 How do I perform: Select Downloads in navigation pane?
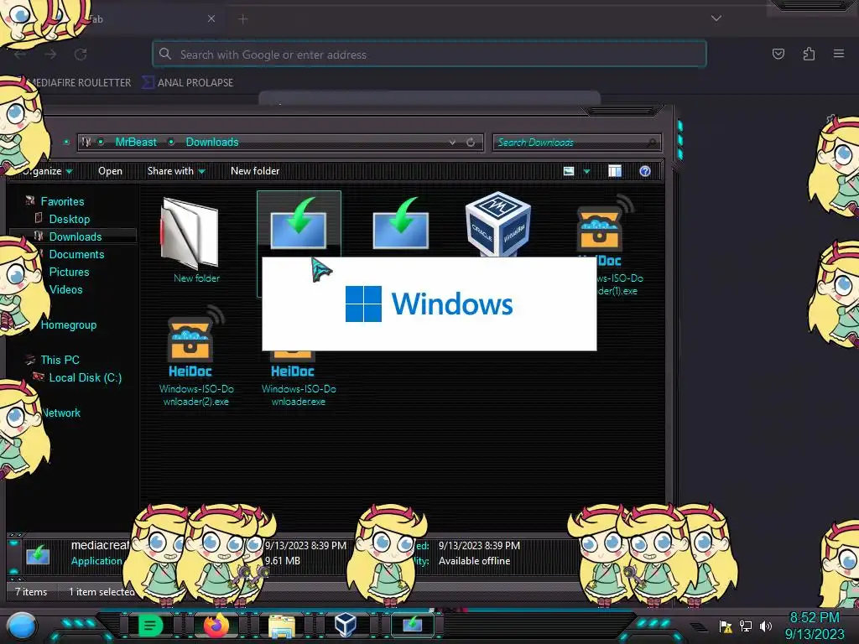(75, 236)
